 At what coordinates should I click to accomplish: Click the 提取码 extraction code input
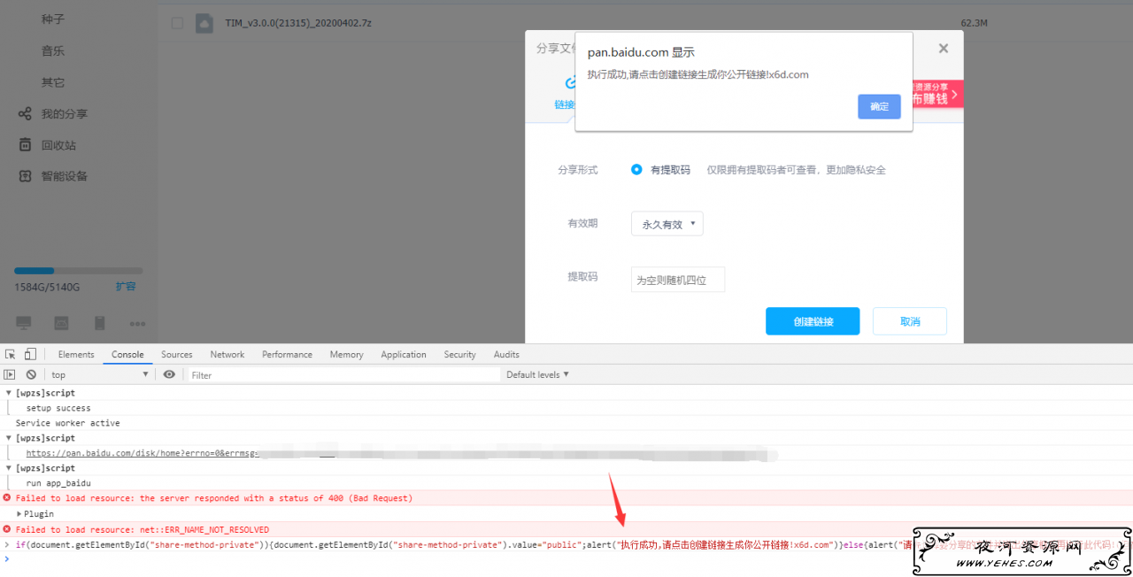[x=678, y=280]
